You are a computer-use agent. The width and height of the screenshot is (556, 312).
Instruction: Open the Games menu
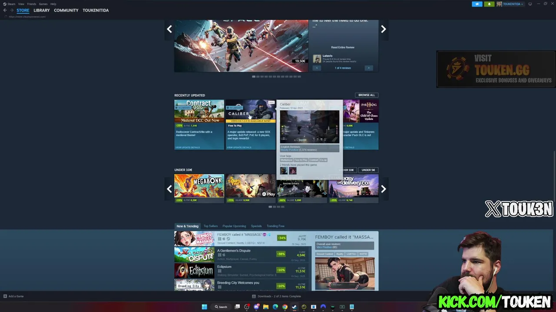pyautogui.click(x=43, y=4)
